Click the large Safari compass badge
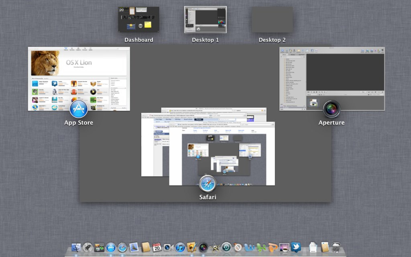Image resolution: width=411 pixels, height=257 pixels. (208, 184)
